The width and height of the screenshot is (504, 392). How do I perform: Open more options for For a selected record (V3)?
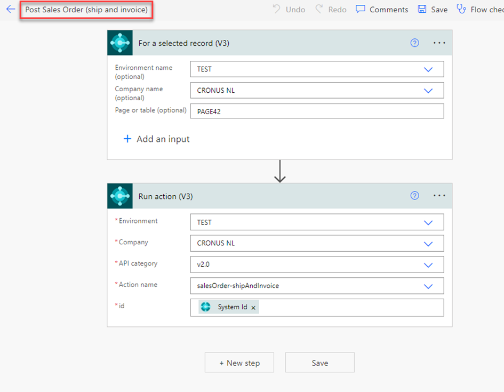pos(439,43)
